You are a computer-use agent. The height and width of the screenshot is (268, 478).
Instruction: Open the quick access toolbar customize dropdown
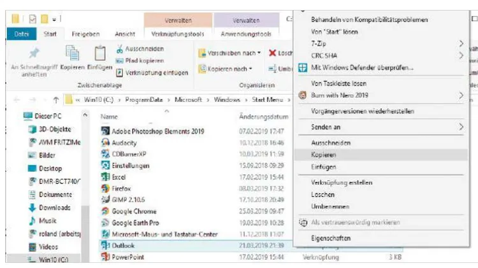tap(54, 20)
